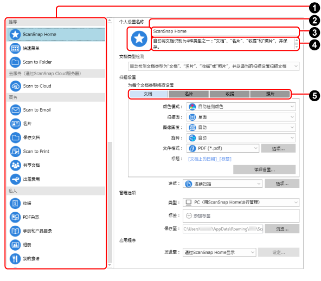Screen dimensions: 321x281
Task: Choose the 共享文档 people icon
Action: (15, 165)
